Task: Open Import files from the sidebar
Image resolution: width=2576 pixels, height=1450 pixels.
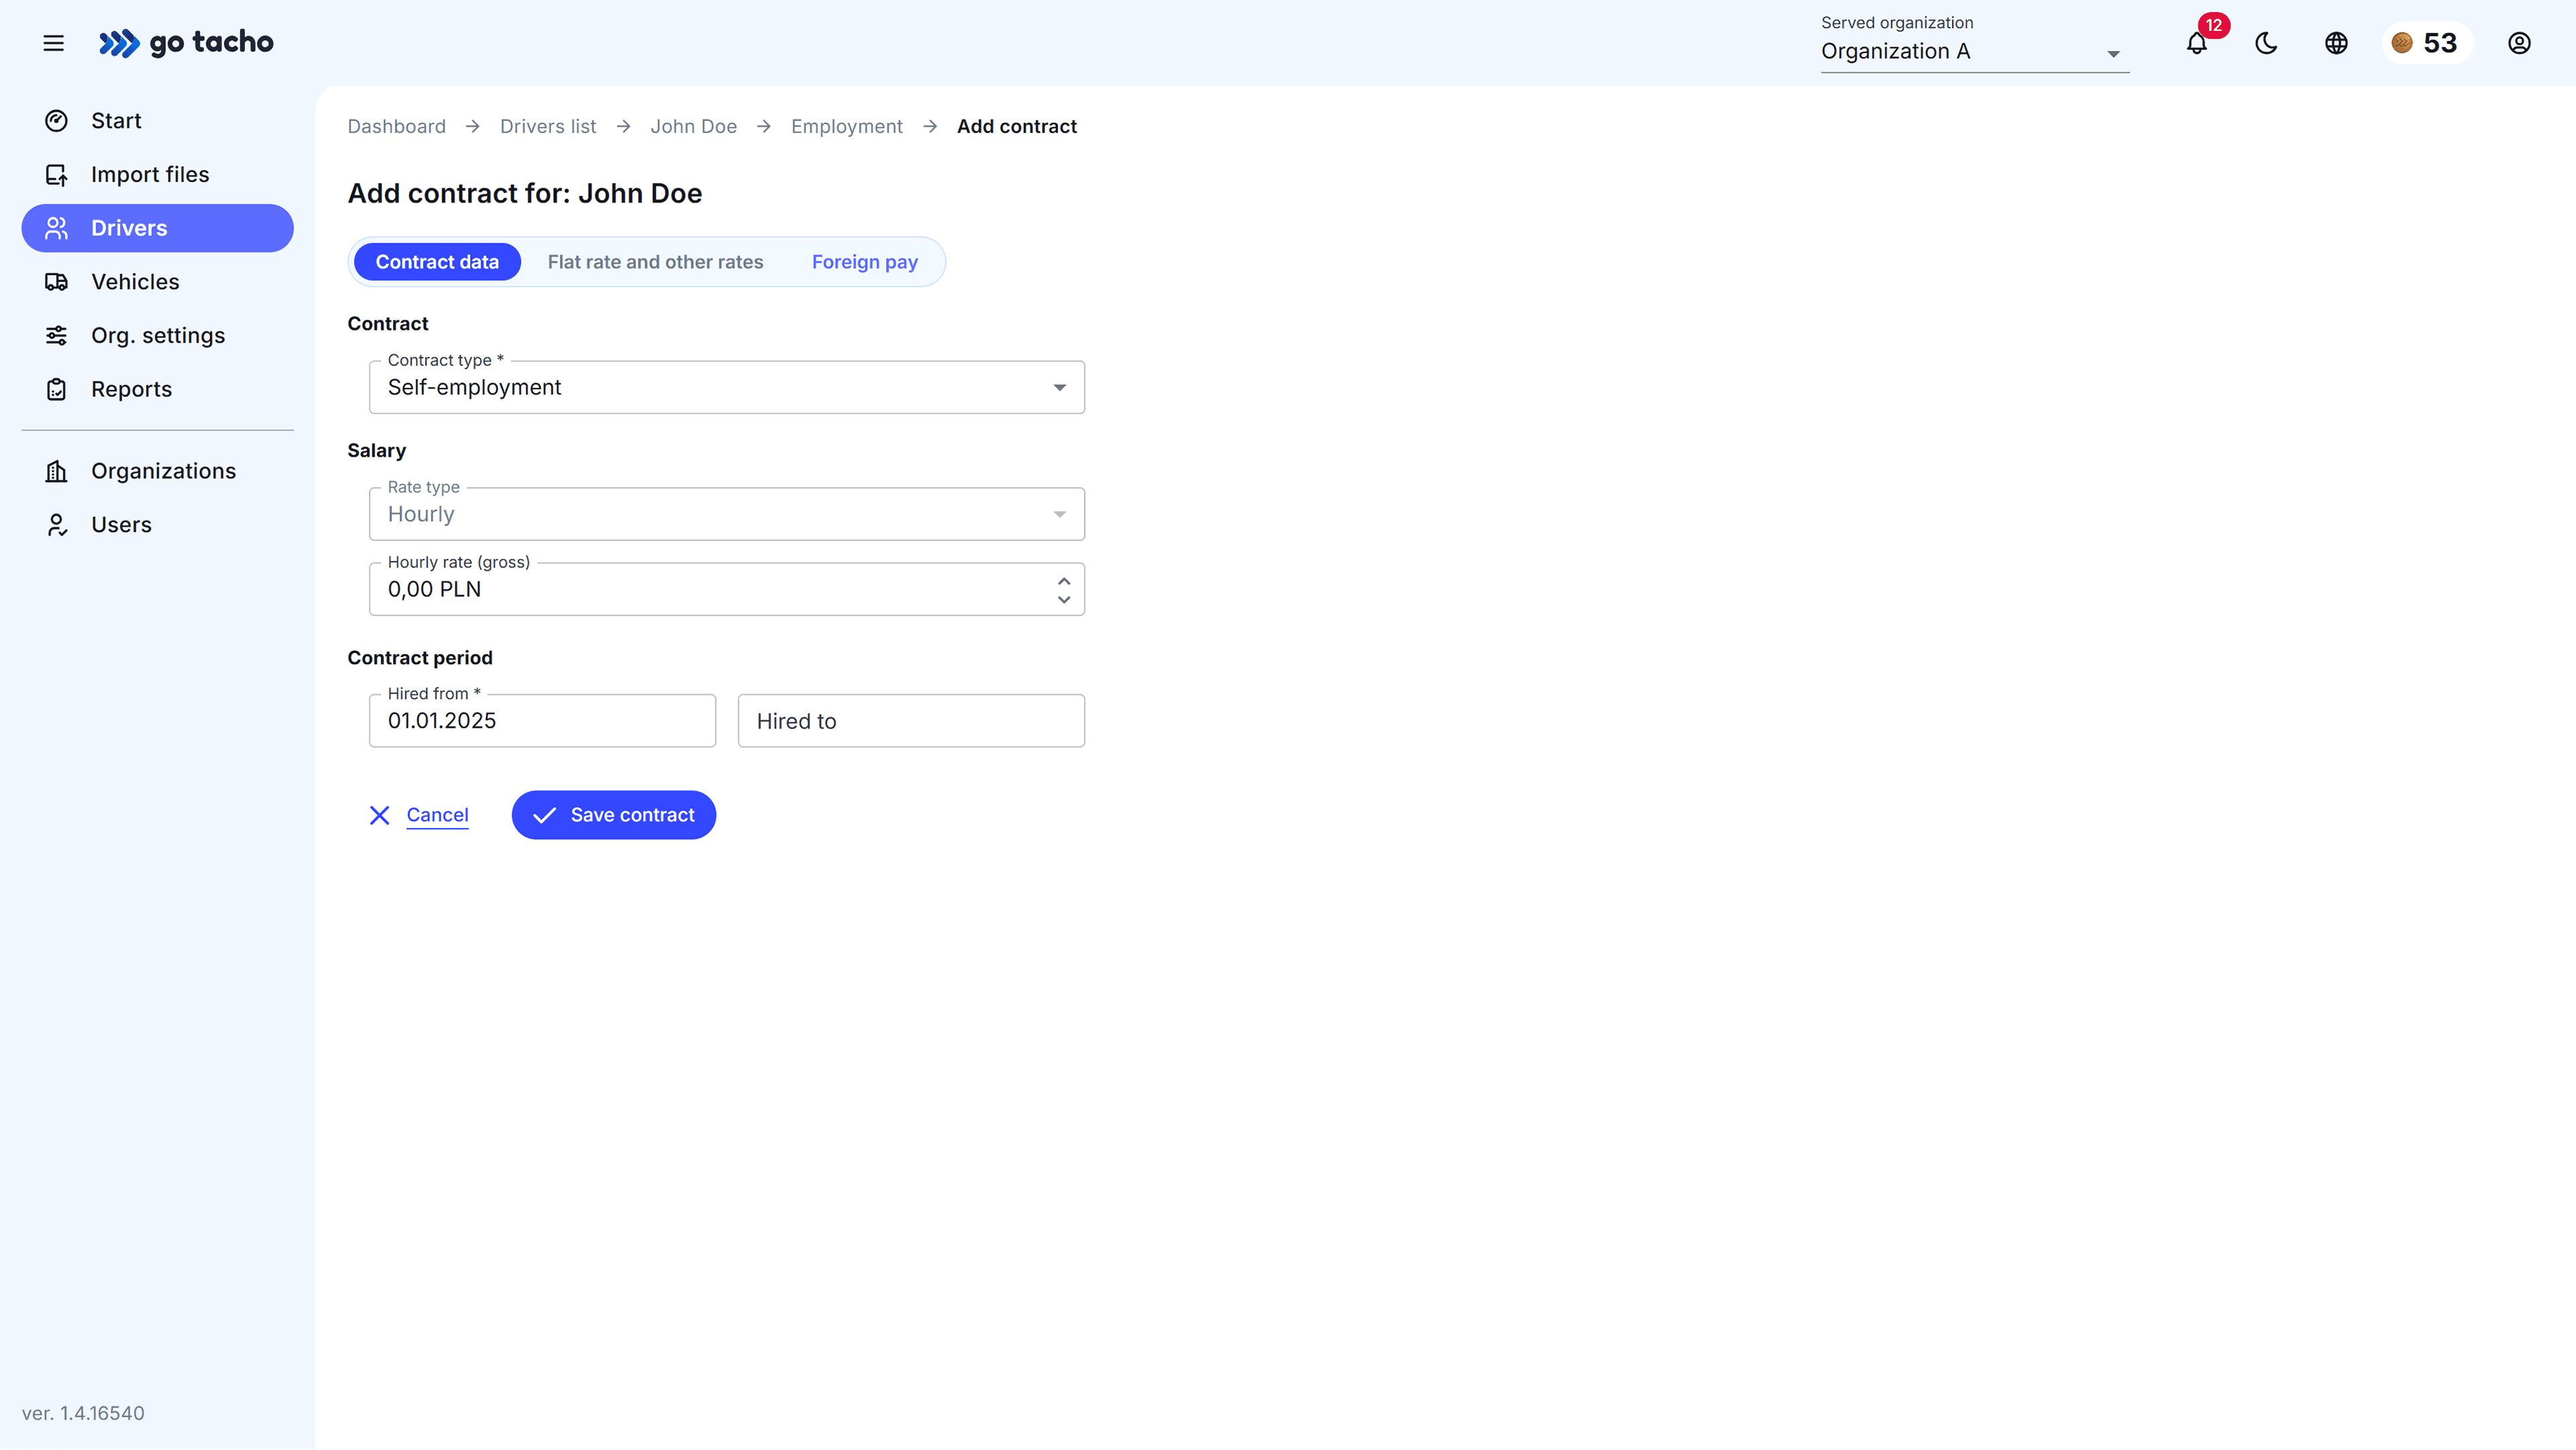Action: pyautogui.click(x=150, y=173)
